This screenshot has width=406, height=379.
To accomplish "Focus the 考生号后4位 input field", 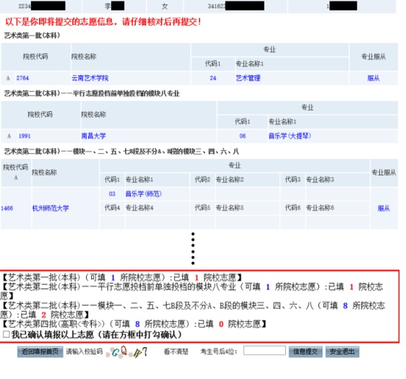I will pyautogui.click(x=264, y=351).
